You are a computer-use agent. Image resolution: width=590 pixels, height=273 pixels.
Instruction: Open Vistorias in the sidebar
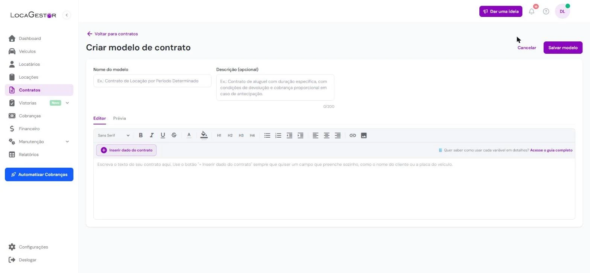[28, 103]
